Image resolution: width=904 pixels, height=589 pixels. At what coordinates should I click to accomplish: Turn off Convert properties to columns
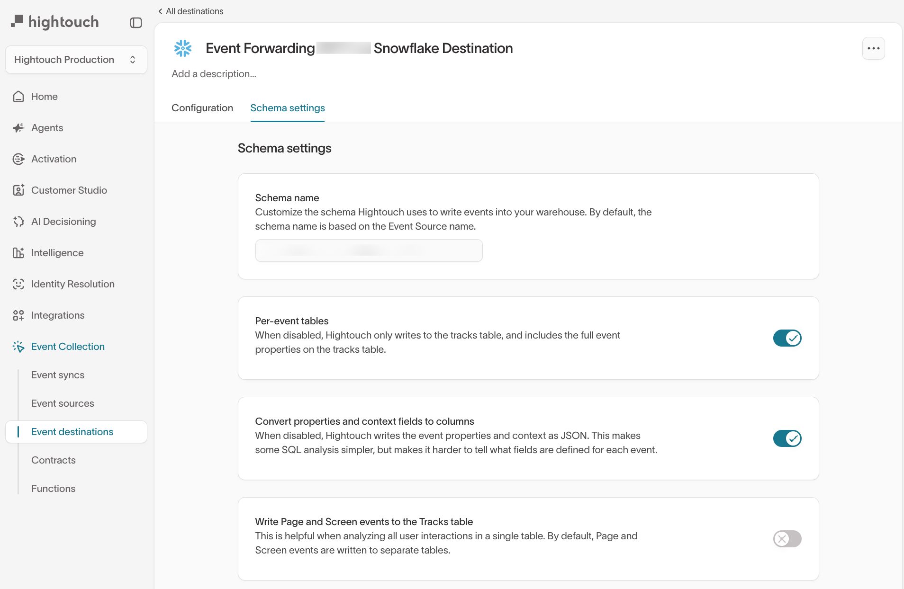787,438
